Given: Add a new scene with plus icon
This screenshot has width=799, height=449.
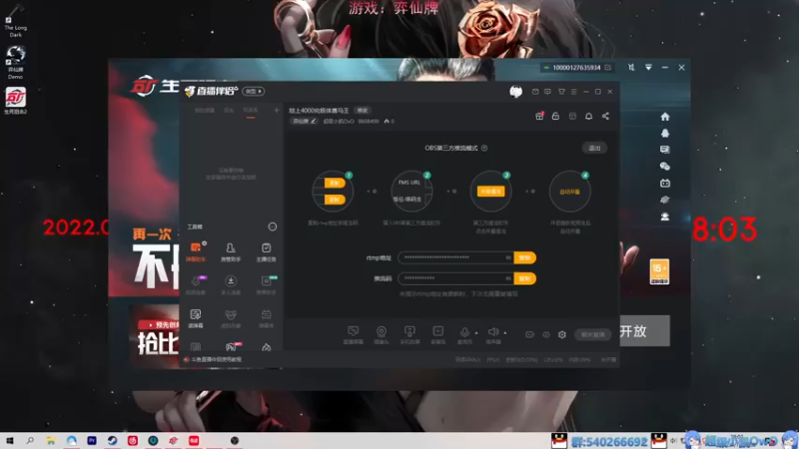Looking at the screenshot, I should [277, 110].
